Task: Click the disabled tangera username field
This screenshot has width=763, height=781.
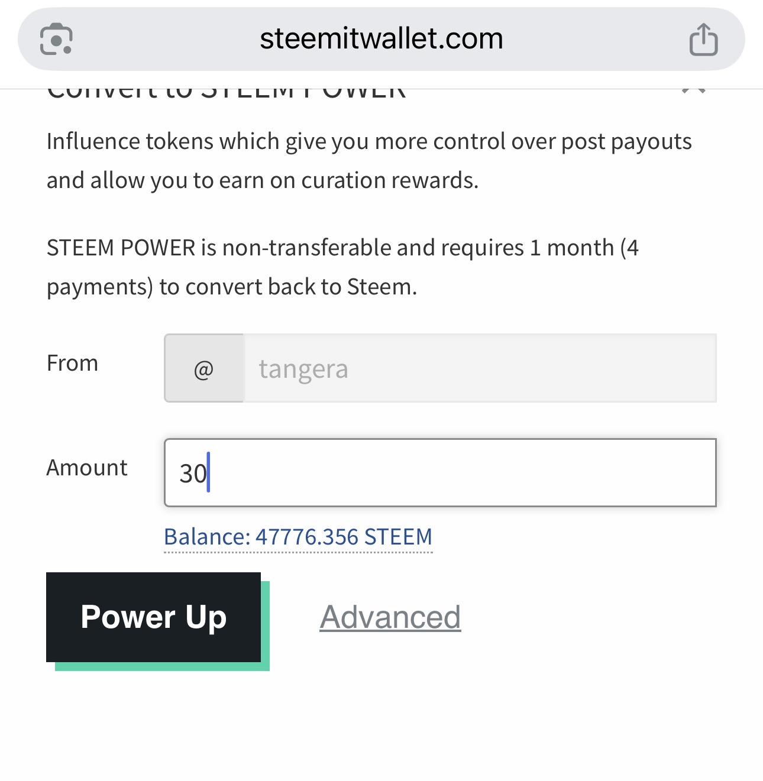Action: (x=480, y=368)
